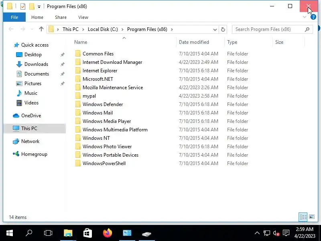Open the File menu
This screenshot has width=321, height=241.
coord(14,17)
